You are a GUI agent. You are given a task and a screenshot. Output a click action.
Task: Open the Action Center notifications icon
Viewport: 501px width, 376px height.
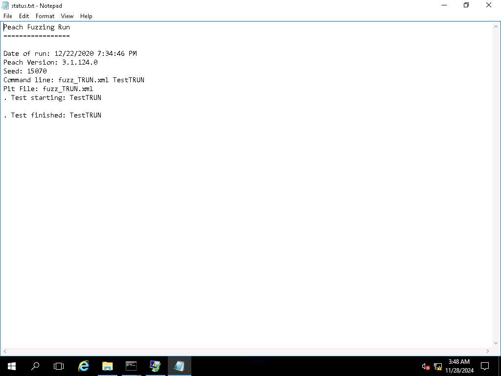coord(485,366)
